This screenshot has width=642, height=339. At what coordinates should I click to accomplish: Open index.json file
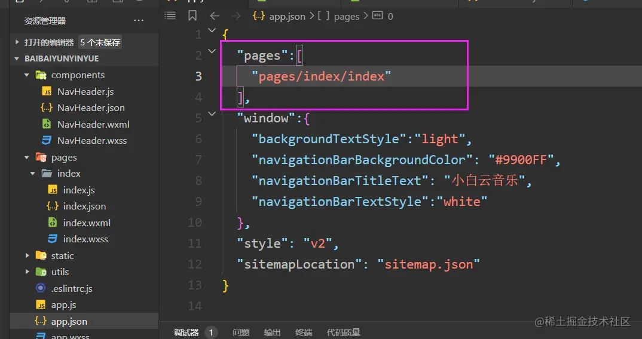(84, 207)
